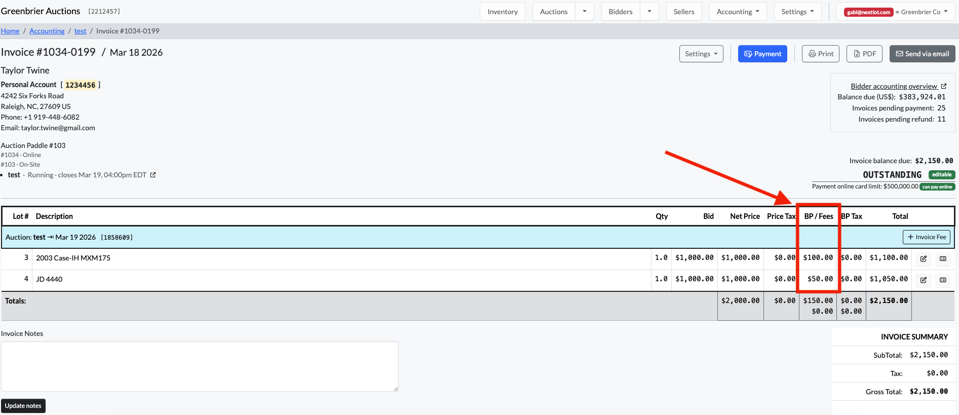
Task: Open the Bidders split dropdown arrow
Action: pos(649,11)
